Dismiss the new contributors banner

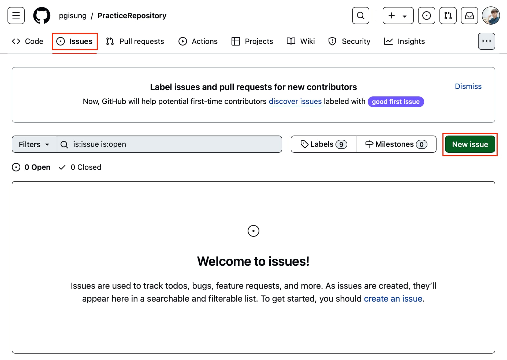point(468,86)
